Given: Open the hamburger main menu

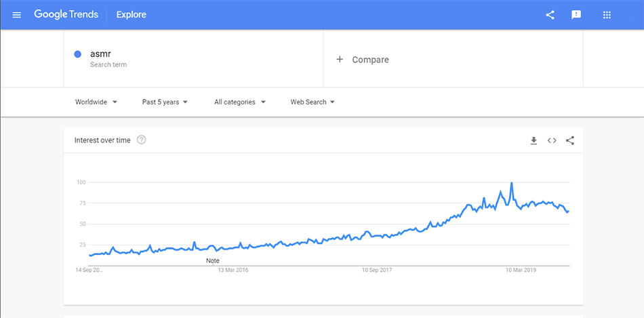Looking at the screenshot, I should tap(16, 15).
